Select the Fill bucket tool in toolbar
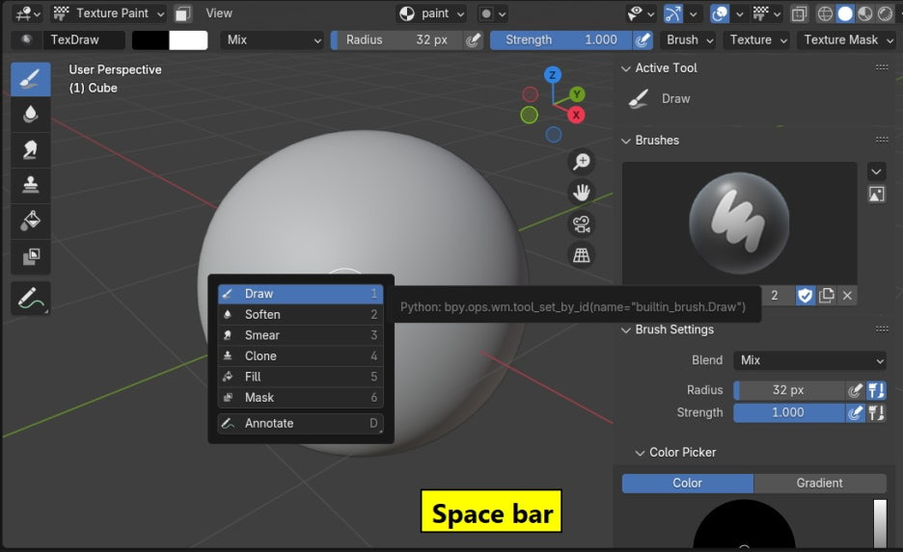Image resolution: width=903 pixels, height=552 pixels. point(31,221)
